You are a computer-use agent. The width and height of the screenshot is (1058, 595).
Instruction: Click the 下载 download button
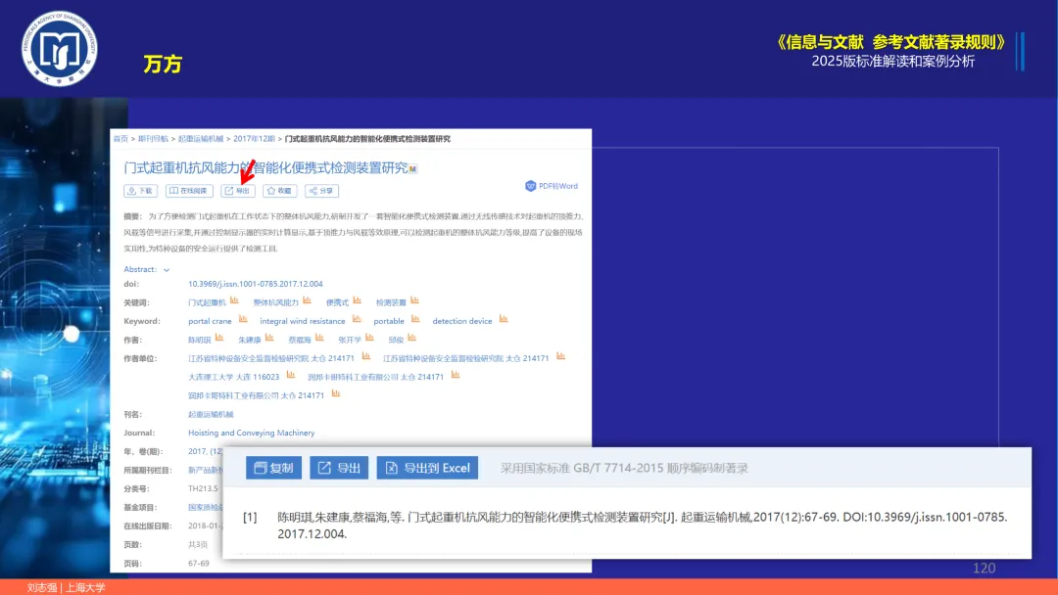click(x=140, y=191)
